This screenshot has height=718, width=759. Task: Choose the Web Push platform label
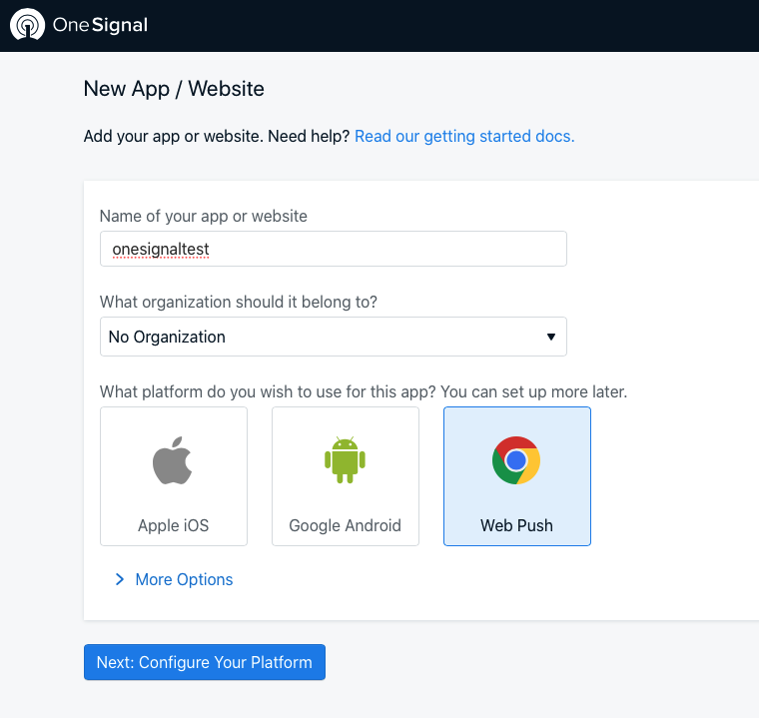click(x=516, y=525)
